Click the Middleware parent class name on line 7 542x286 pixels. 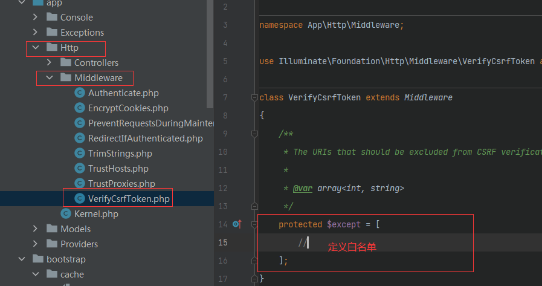428,97
